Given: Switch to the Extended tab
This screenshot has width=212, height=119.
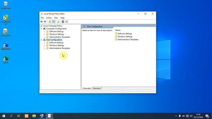Looking at the screenshot, I should (87, 88).
